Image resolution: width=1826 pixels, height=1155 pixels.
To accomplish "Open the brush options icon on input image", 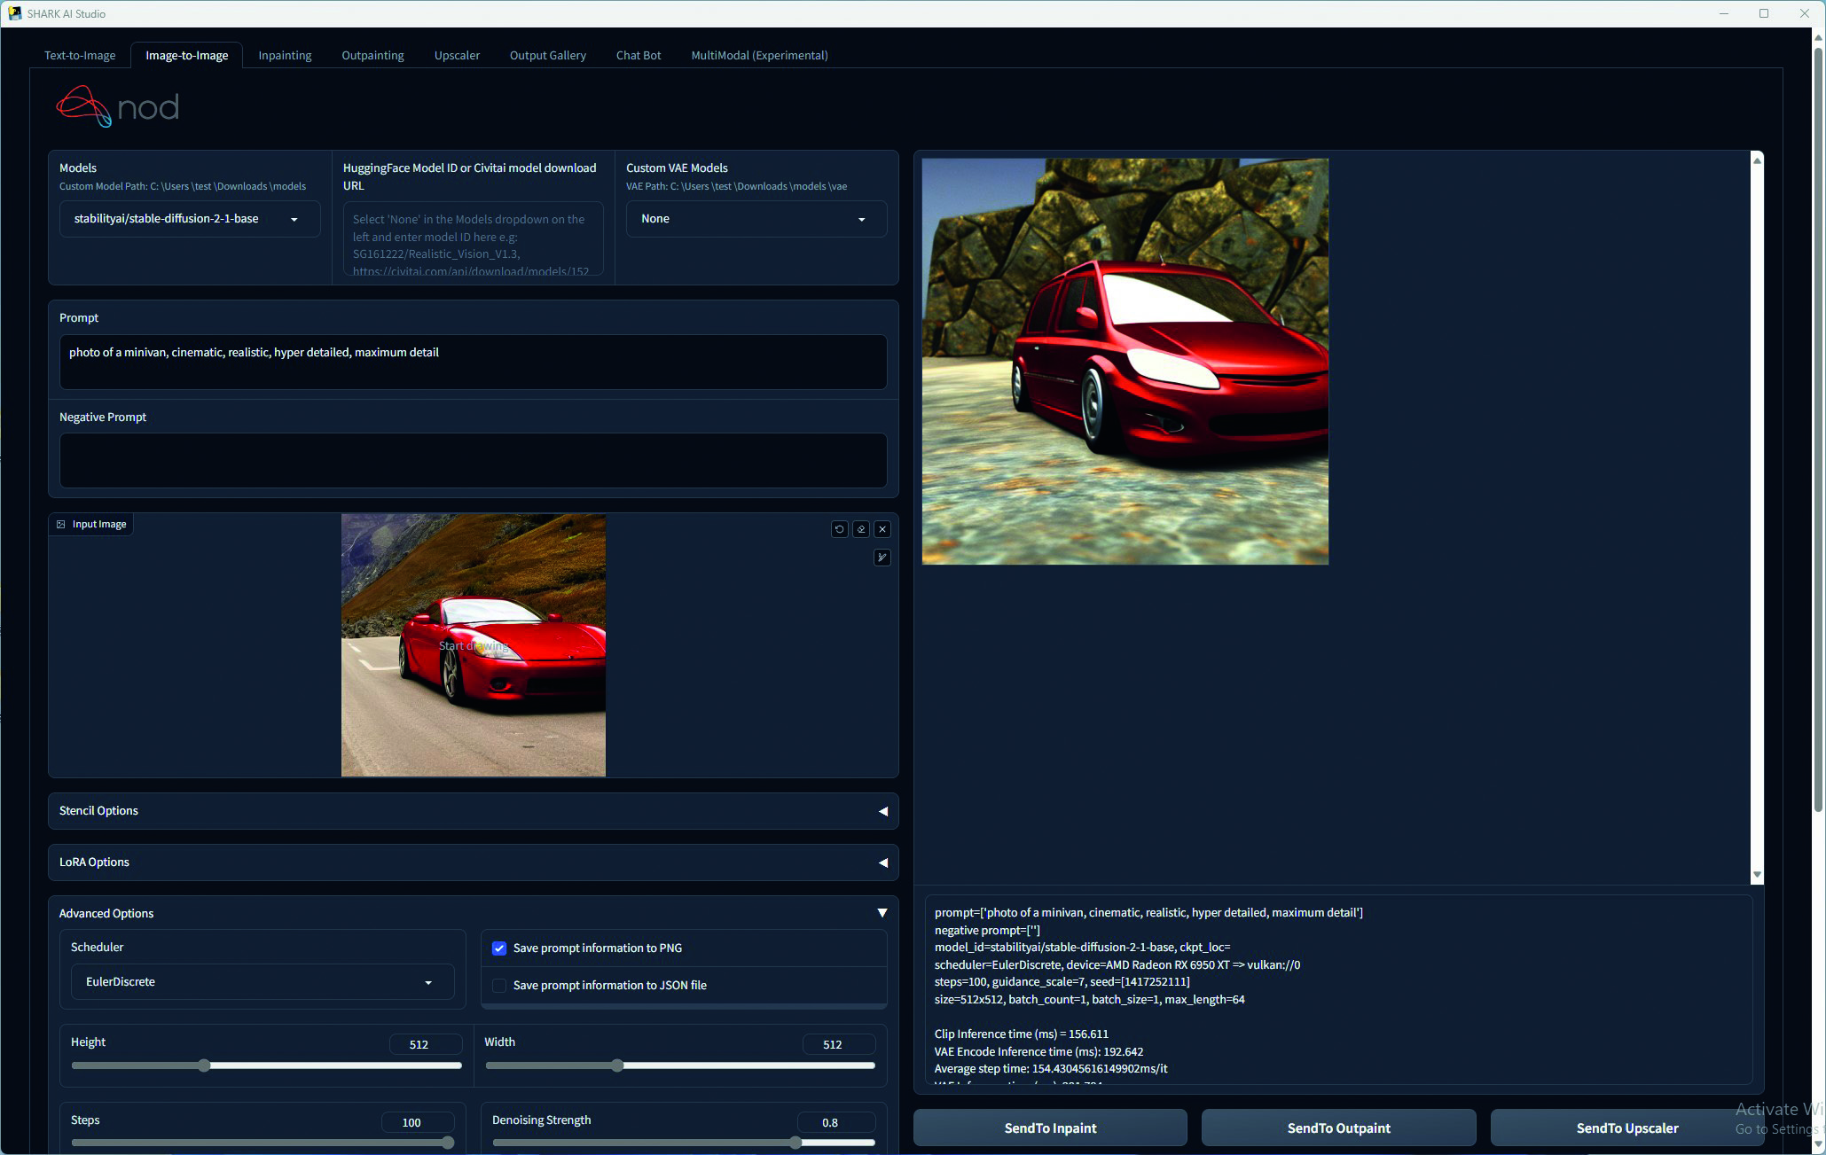I will 882,558.
